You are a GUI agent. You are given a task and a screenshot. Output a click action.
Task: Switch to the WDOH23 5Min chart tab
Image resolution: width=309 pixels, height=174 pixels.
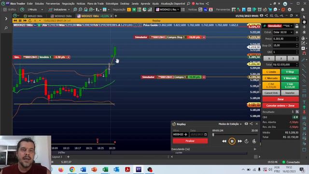point(63,16)
